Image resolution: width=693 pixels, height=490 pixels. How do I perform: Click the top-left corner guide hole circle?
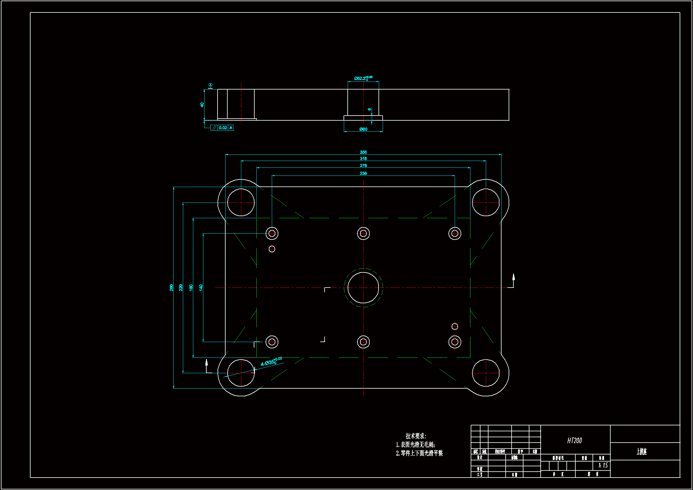click(x=241, y=202)
